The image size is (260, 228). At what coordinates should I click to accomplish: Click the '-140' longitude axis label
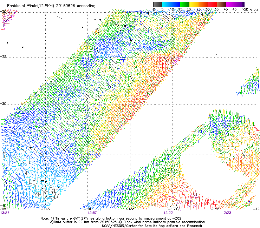click(x=88, y=209)
